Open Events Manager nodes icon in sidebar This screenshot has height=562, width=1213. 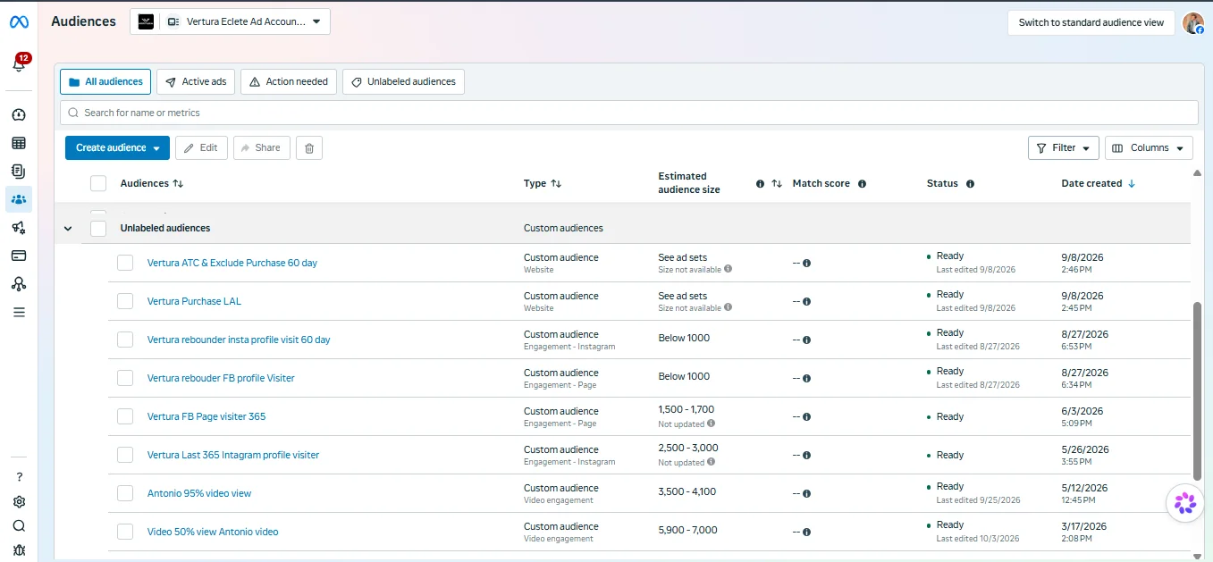(x=19, y=284)
